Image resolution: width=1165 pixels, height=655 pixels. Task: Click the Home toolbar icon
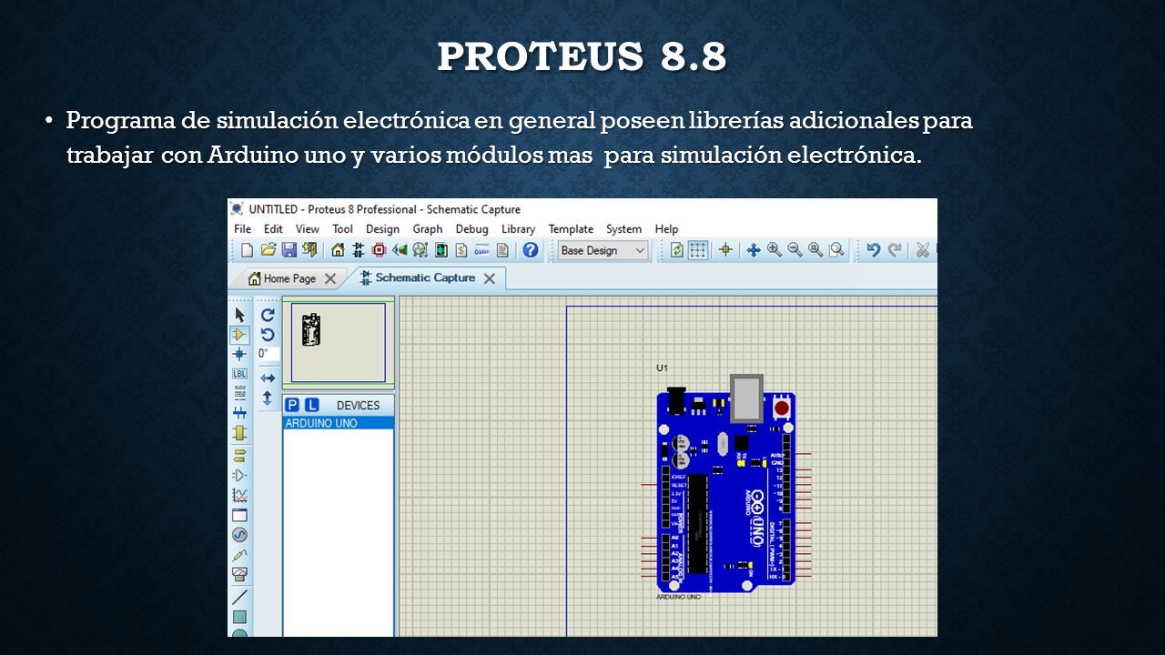pyautogui.click(x=338, y=250)
